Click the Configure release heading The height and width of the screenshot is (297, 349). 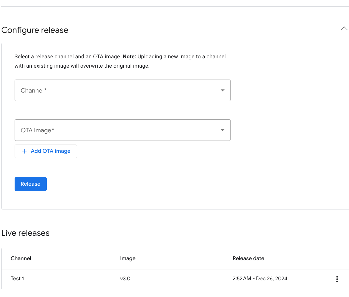point(35,30)
